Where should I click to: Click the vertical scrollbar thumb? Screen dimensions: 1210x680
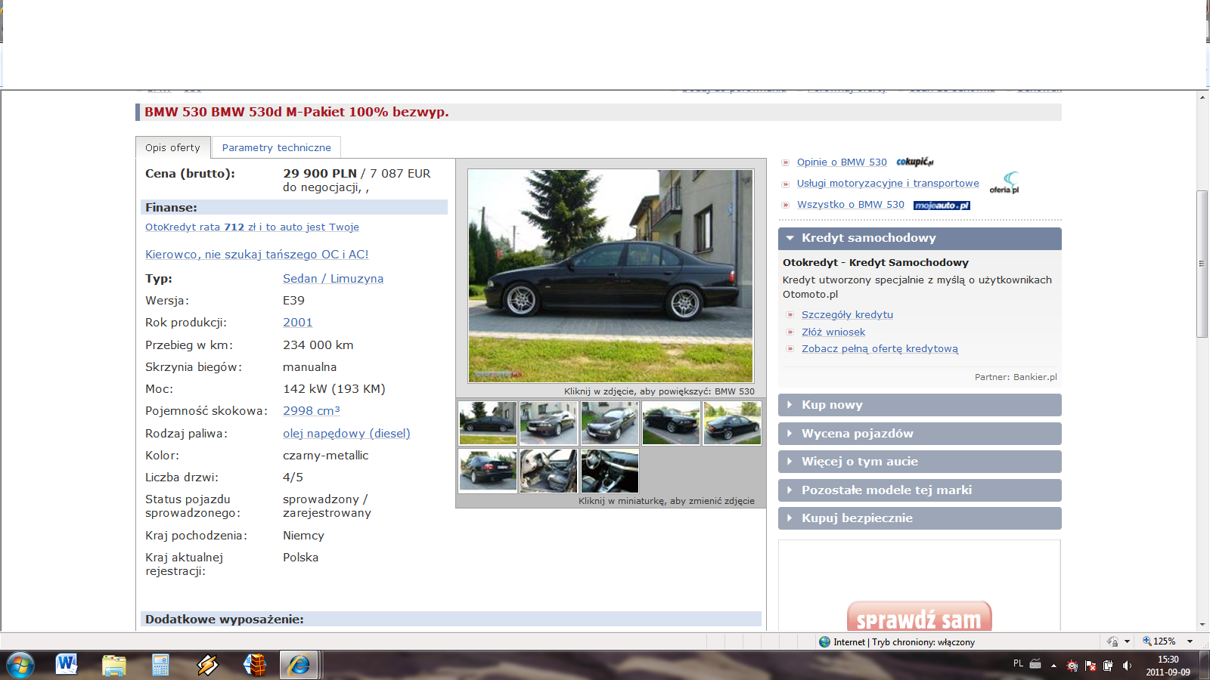click(1202, 264)
